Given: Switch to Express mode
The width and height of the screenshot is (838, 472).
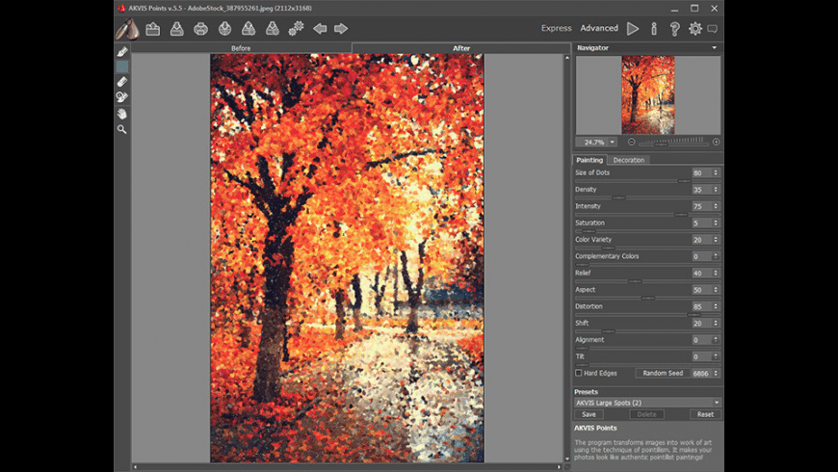Looking at the screenshot, I should (x=556, y=28).
